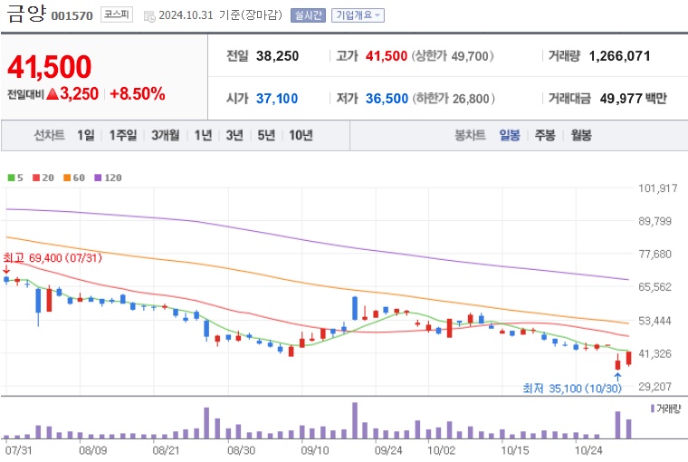
Task: Click the green 5-day moving average swatch
Action: pyautogui.click(x=12, y=178)
